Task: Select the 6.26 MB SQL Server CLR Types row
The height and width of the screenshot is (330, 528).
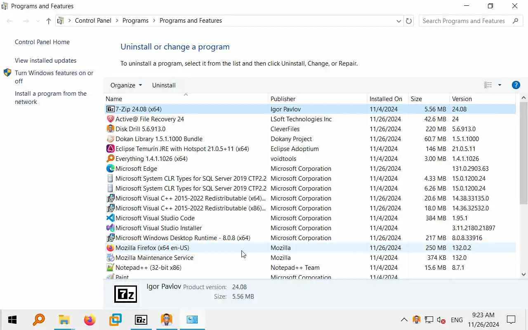Action: [x=310, y=189]
